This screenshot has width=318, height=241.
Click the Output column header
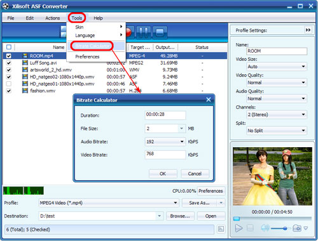(x=165, y=47)
